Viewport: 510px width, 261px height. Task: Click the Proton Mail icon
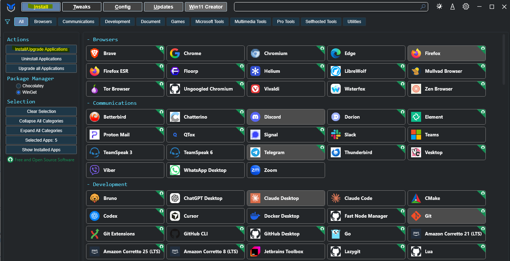[x=95, y=135]
